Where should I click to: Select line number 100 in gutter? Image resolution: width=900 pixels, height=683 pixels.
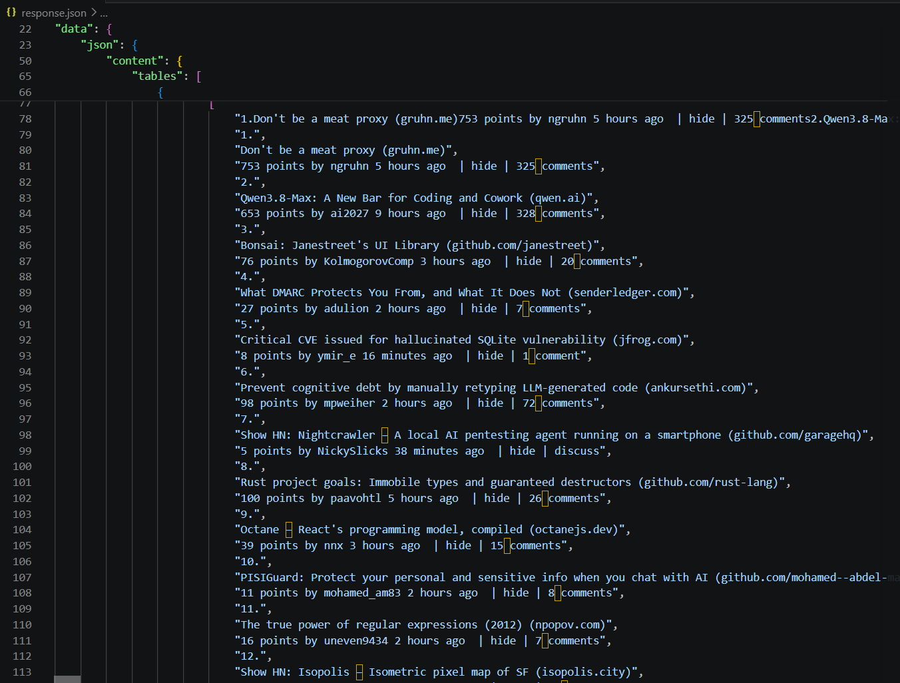pyautogui.click(x=22, y=467)
